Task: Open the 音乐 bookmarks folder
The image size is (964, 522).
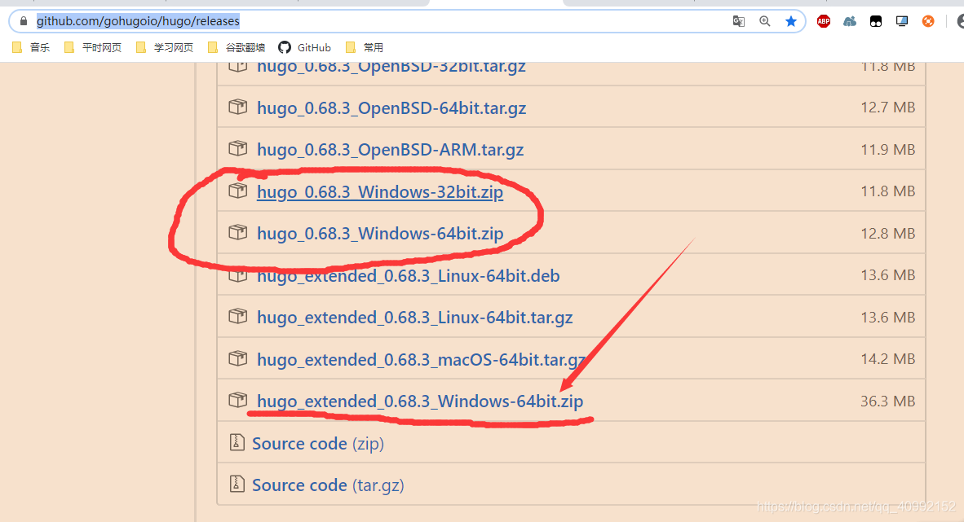Action: [31, 47]
